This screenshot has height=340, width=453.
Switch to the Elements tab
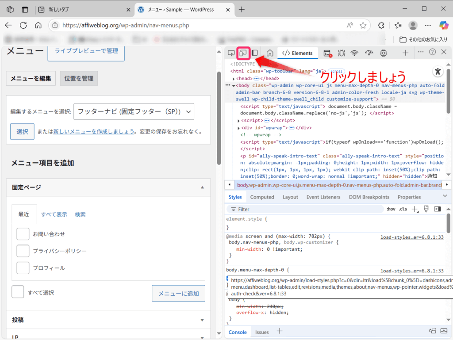click(298, 53)
